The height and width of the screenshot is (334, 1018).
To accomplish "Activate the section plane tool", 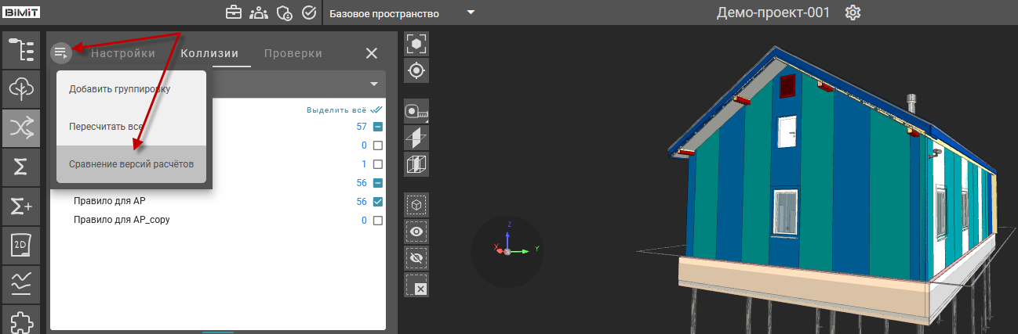I will pos(416,138).
